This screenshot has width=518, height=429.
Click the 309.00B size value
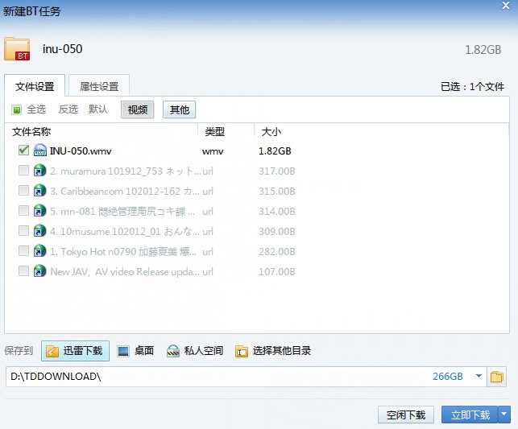[x=277, y=232]
